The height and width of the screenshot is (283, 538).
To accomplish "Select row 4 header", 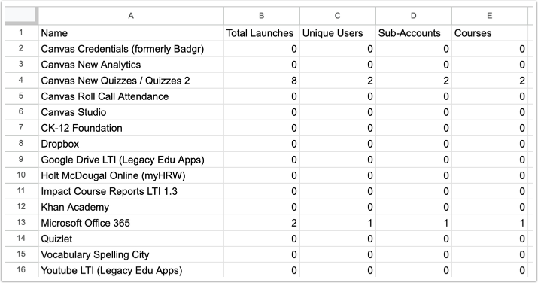I will click(21, 81).
